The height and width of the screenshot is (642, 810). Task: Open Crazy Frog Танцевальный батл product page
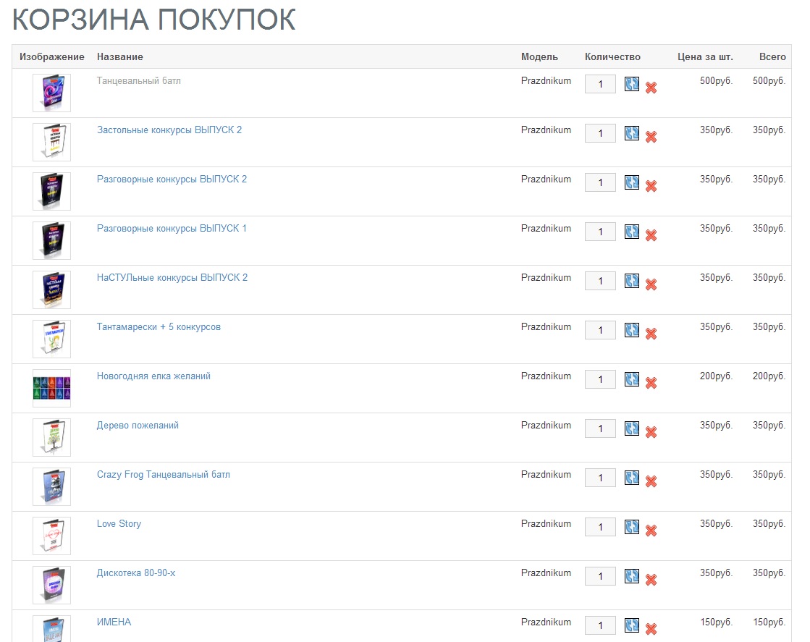[x=164, y=475]
